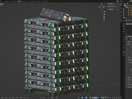
Task: Switch to the Game Logic workspace tab
Action: click(25, 1)
